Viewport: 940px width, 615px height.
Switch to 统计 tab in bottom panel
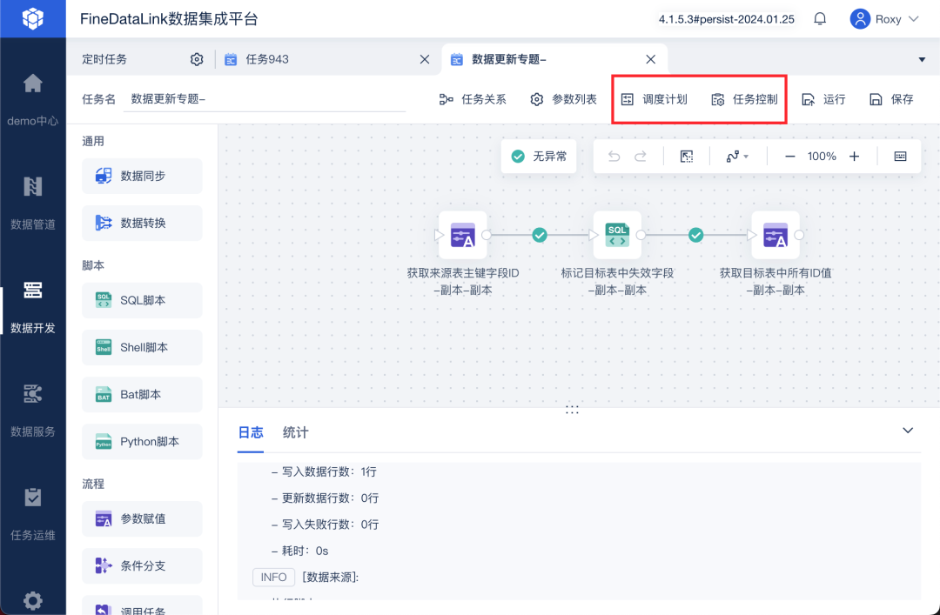tap(296, 432)
